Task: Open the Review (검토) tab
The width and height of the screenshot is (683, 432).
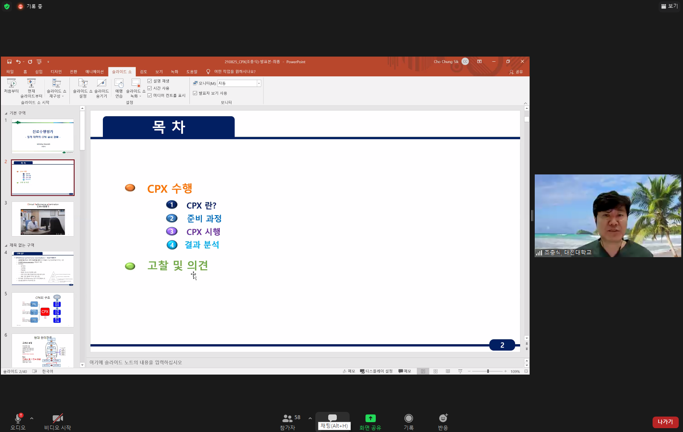Action: [x=144, y=72]
